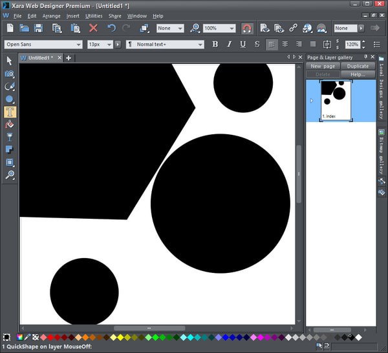Viewport: 388px width, 353px height.
Task: Activate the Text tool
Action: click(10, 112)
